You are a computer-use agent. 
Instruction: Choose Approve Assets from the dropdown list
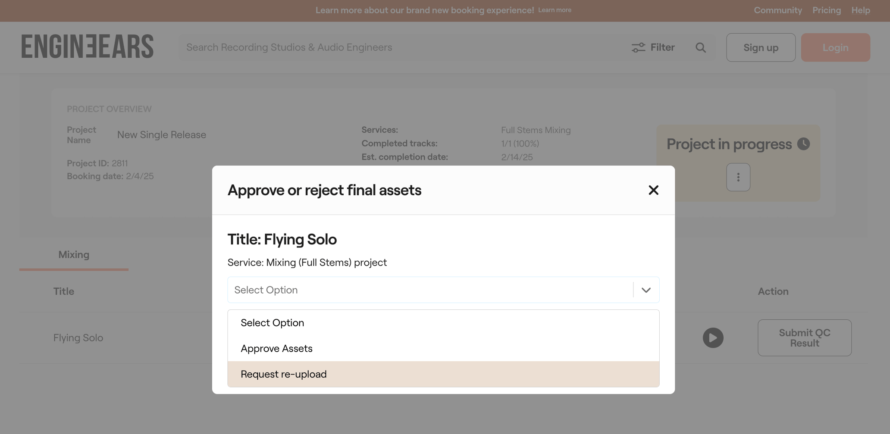point(276,348)
